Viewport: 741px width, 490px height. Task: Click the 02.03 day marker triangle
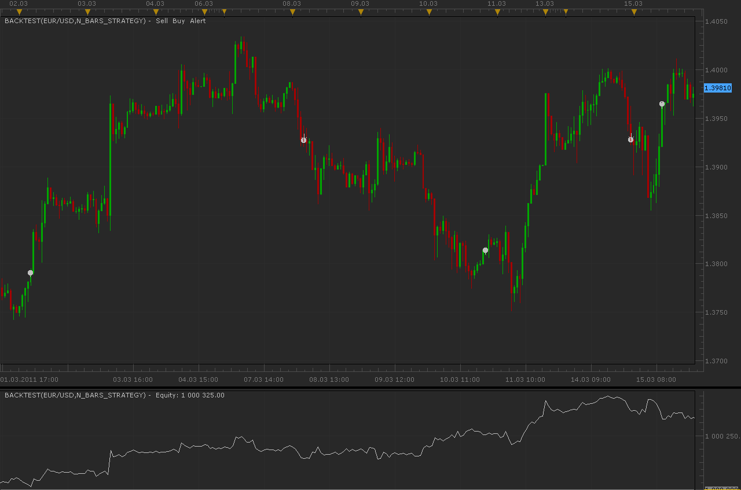click(x=19, y=12)
